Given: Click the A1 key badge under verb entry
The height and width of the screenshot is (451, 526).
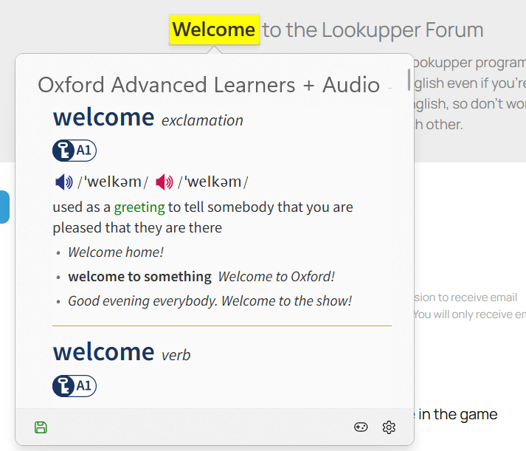Looking at the screenshot, I should click(x=75, y=385).
